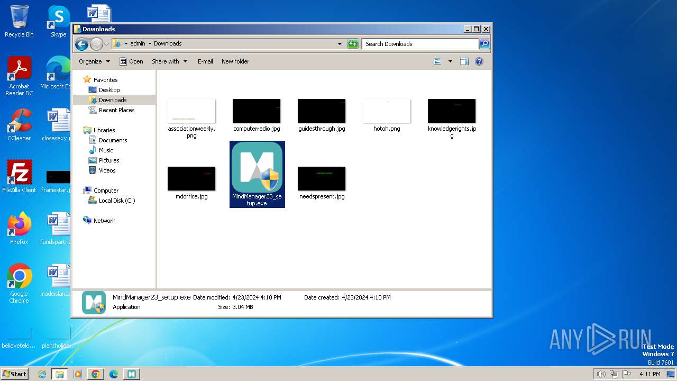Viewport: 677px width, 381px height.
Task: Select the fundspartne Word document on desktop
Action: (x=56, y=228)
